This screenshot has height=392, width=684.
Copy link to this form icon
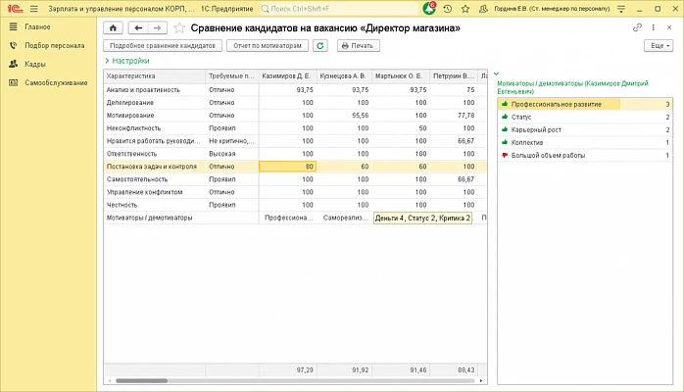click(637, 27)
